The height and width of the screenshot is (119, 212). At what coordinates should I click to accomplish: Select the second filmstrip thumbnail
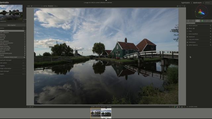(106, 113)
